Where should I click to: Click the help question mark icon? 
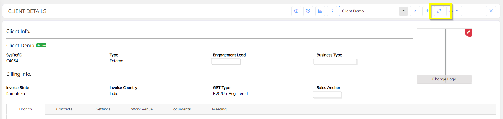coord(296,11)
